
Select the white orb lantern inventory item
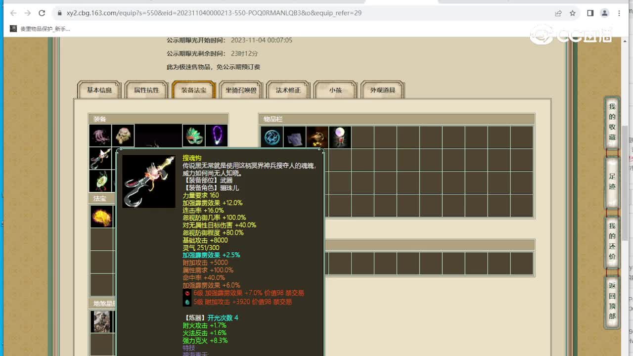click(x=340, y=137)
